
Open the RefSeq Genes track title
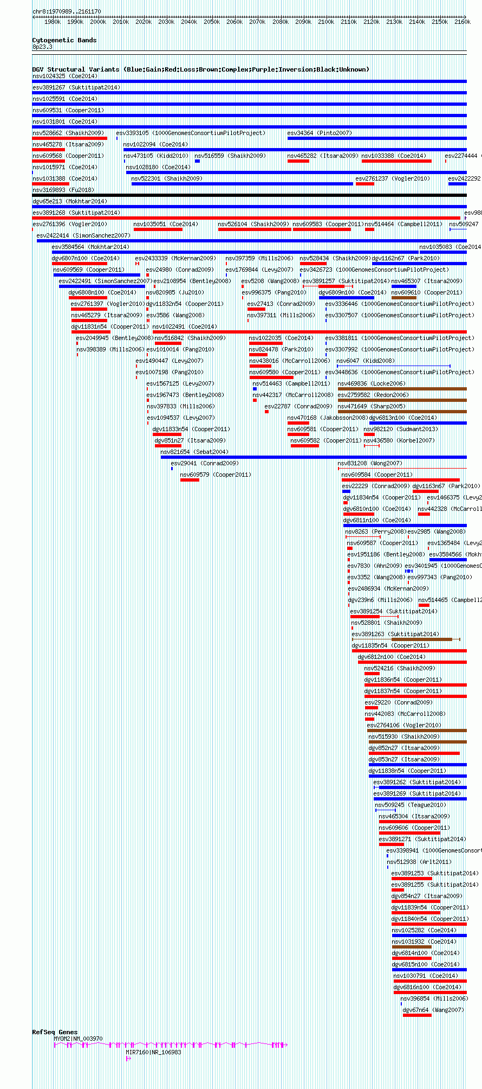(55, 1032)
